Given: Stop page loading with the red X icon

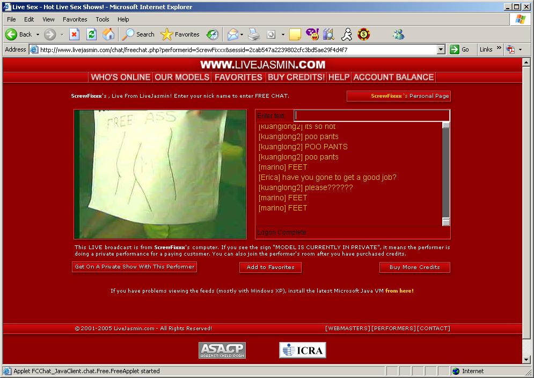Looking at the screenshot, I should click(x=74, y=34).
